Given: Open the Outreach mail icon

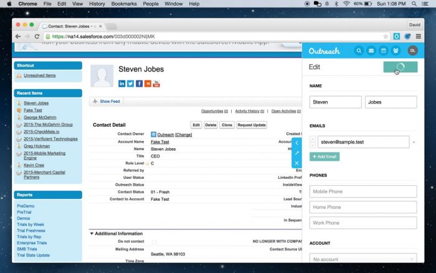Looking at the screenshot, I should [x=371, y=50].
